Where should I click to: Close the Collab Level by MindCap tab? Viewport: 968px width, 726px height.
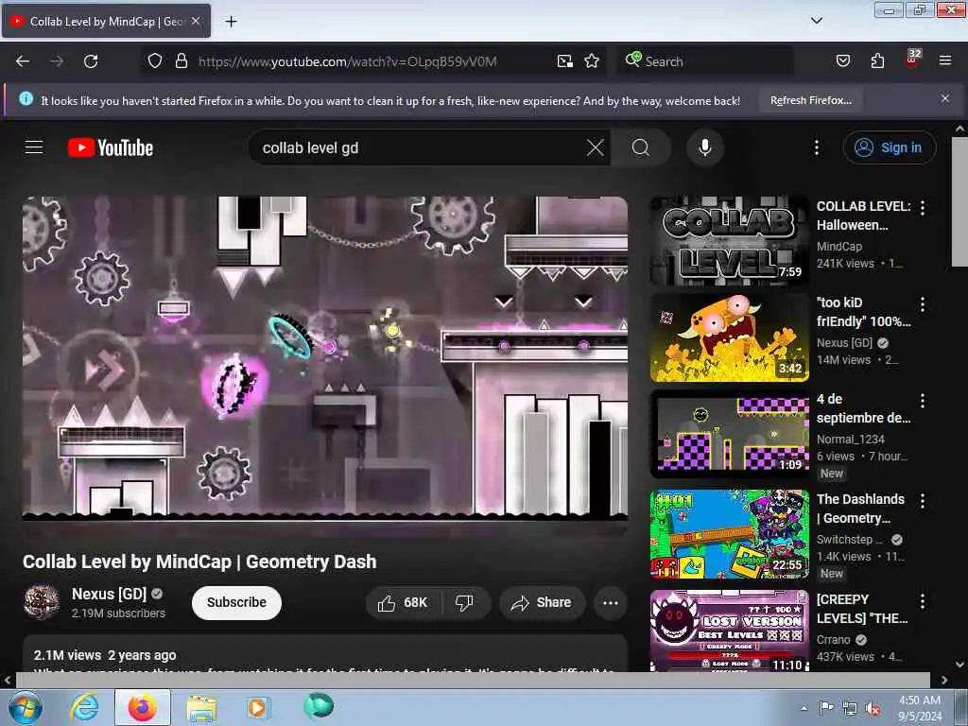(196, 21)
